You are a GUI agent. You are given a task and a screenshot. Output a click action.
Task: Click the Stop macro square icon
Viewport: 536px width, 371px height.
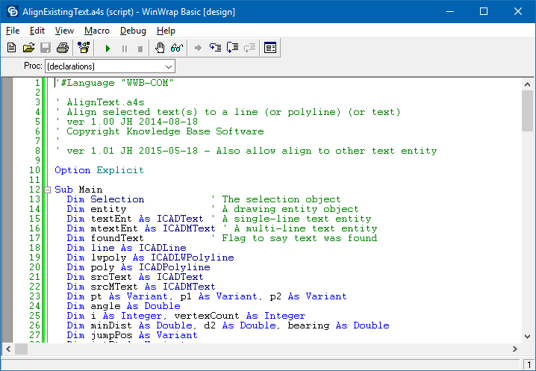140,49
